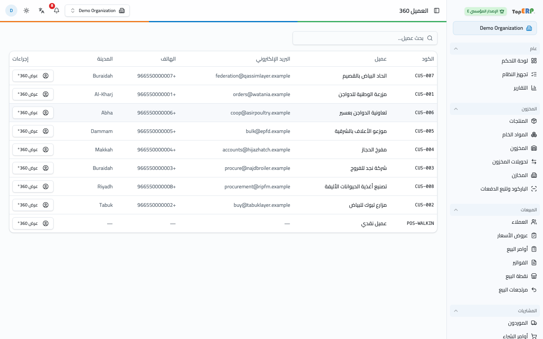This screenshot has height=339, width=543.
Task: Open 360 view for CUS-006 Abha
Action: click(x=33, y=113)
